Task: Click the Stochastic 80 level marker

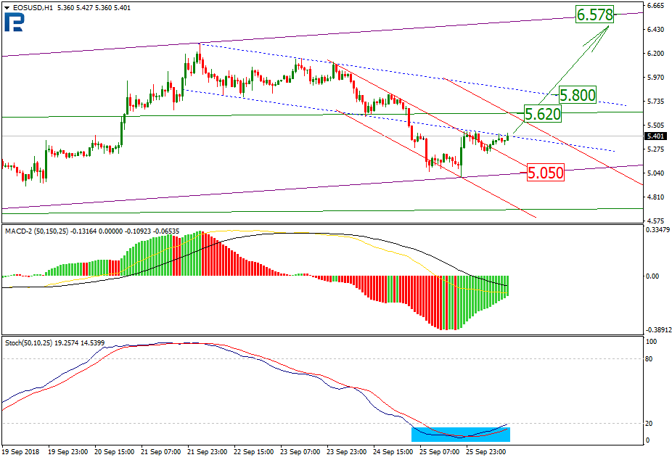Action: pos(649,359)
